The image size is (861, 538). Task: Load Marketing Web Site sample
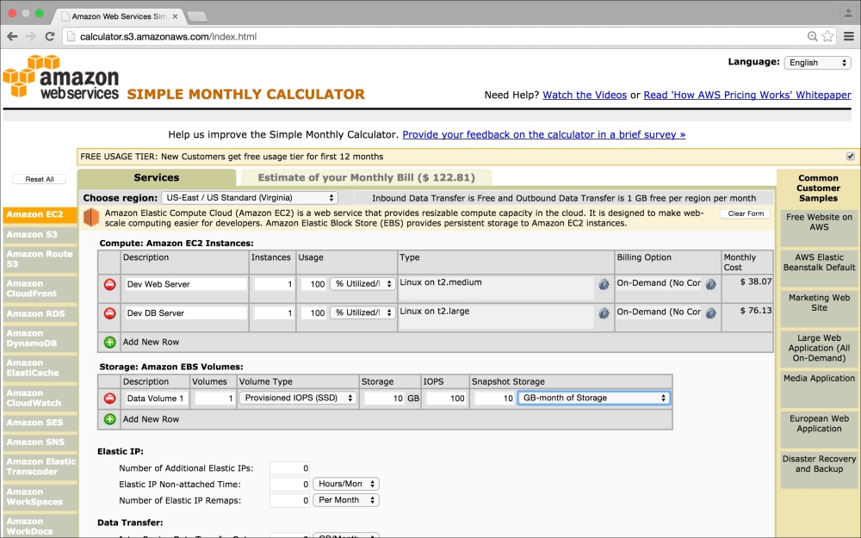(819, 308)
